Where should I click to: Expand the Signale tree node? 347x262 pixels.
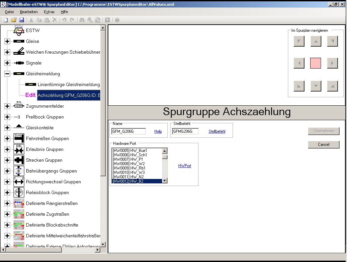pos(7,63)
